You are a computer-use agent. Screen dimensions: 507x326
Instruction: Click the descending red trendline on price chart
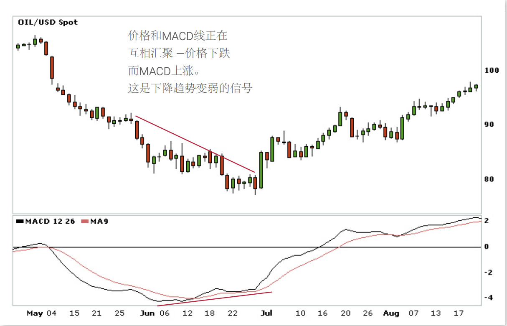(195, 144)
